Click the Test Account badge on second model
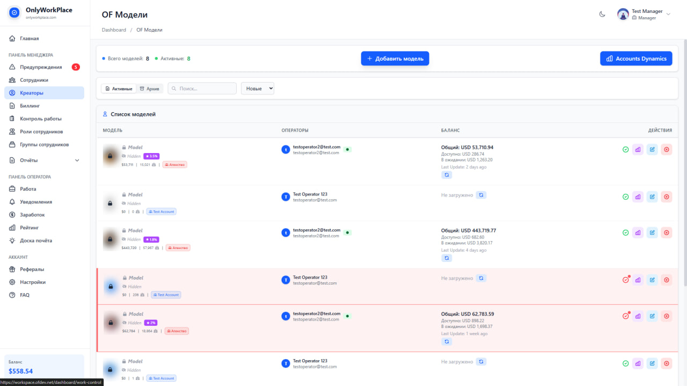The width and height of the screenshot is (687, 386). coord(161,211)
